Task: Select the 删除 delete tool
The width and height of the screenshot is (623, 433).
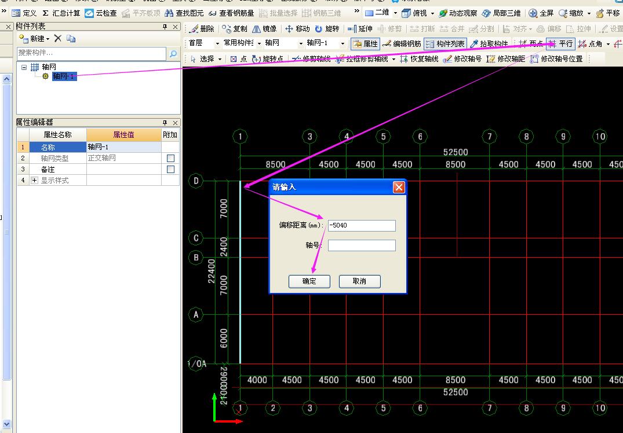Action: click(202, 28)
